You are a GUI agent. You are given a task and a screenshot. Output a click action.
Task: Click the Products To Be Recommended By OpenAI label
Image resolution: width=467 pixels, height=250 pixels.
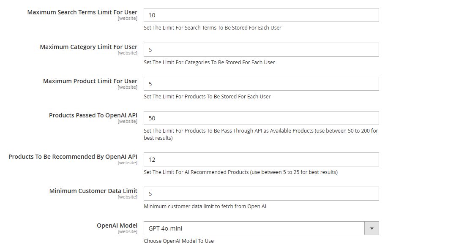73,157
